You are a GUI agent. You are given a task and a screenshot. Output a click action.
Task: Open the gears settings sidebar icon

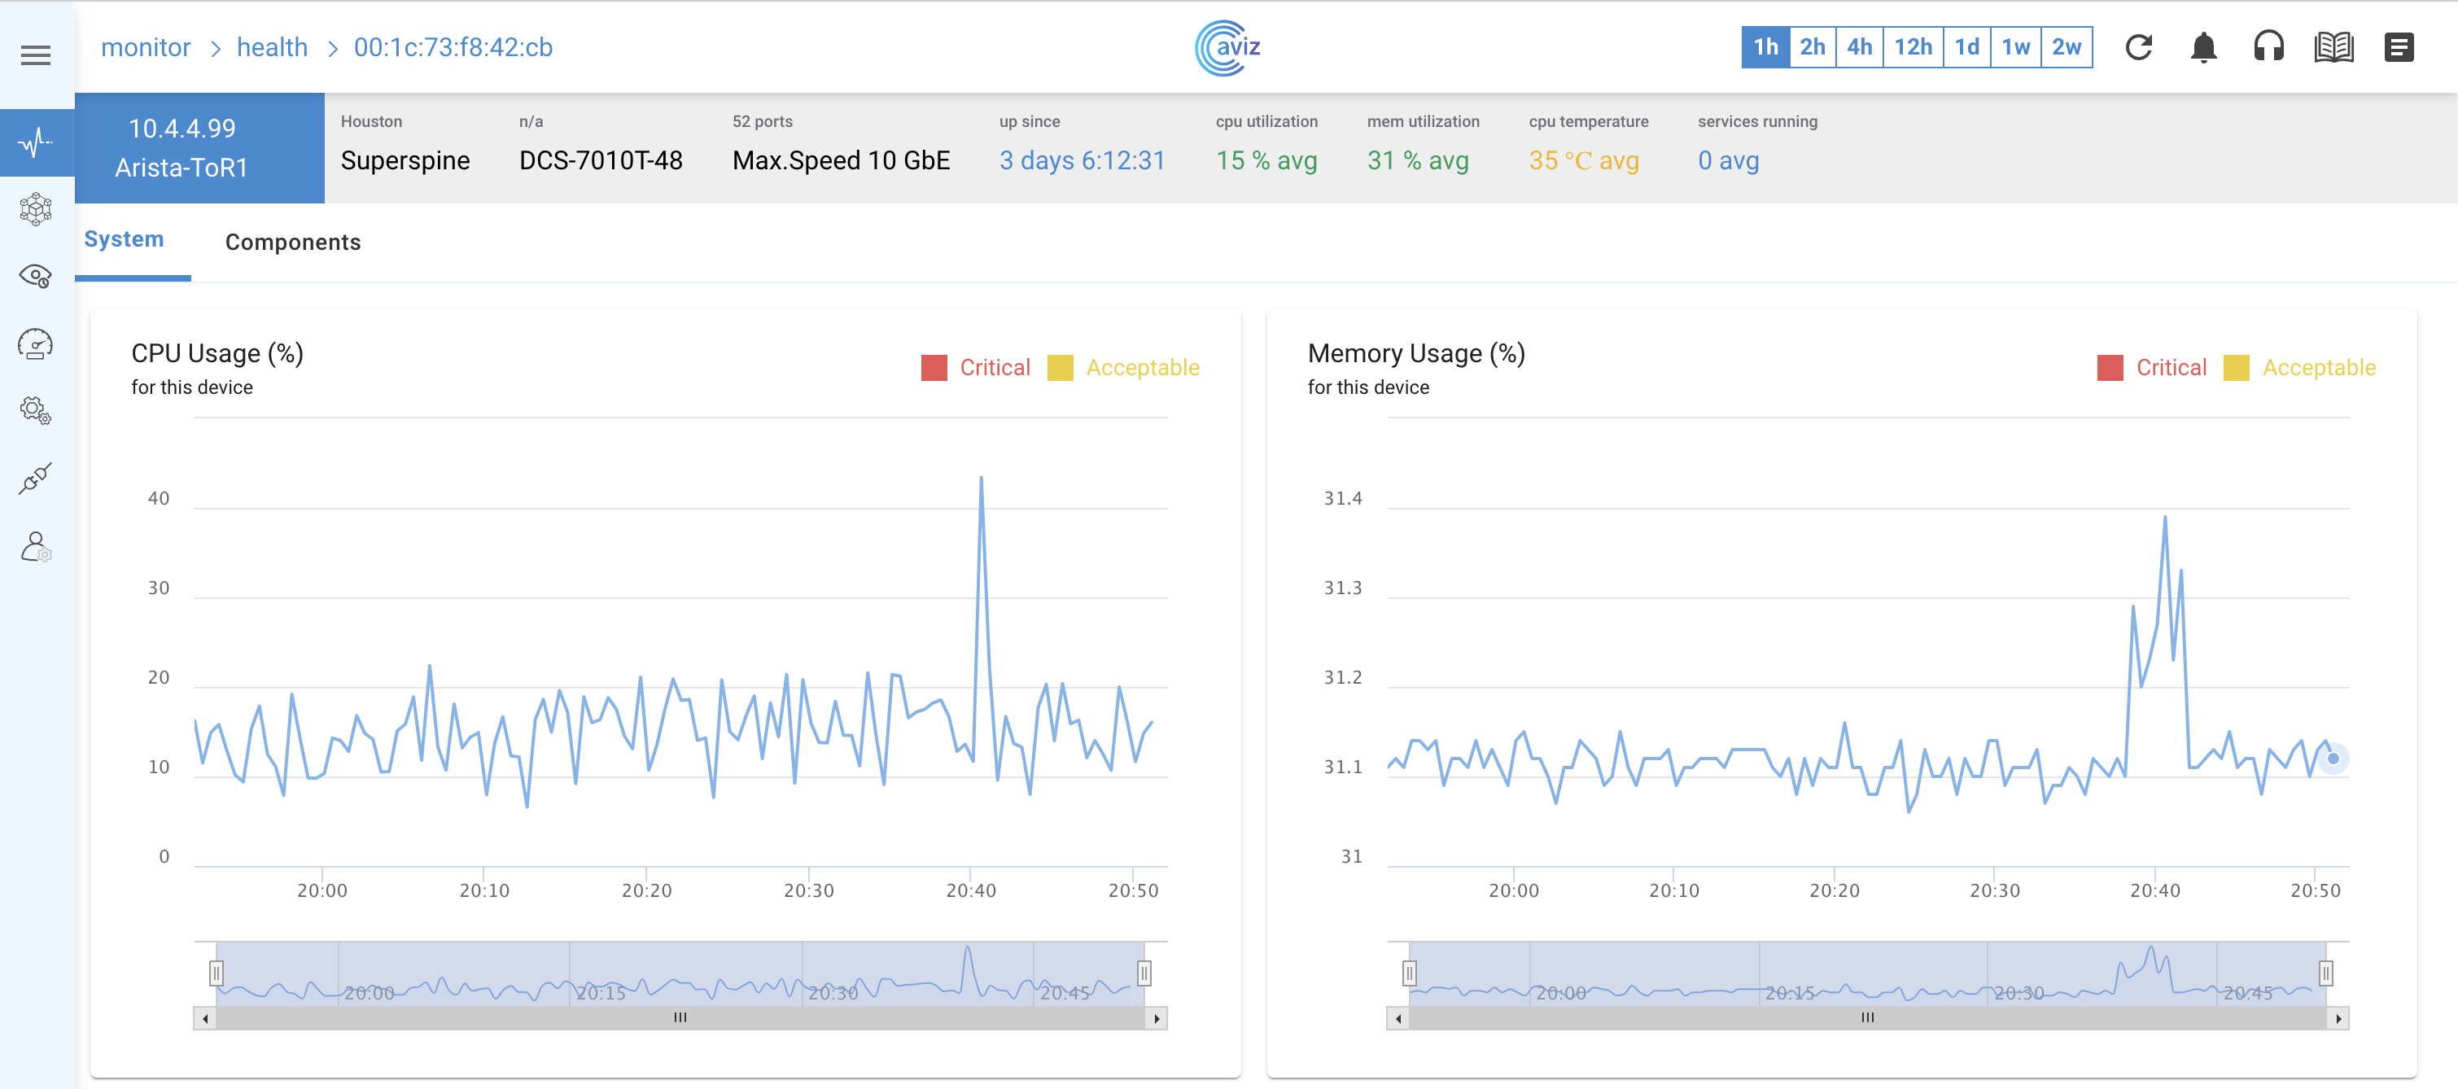[35, 411]
